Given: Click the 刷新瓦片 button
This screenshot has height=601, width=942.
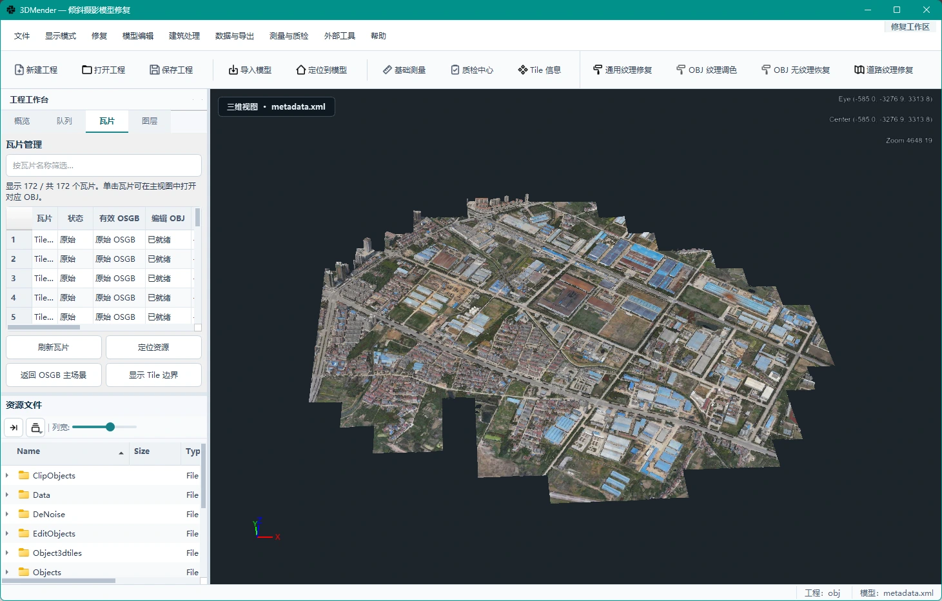Looking at the screenshot, I should 54,348.
